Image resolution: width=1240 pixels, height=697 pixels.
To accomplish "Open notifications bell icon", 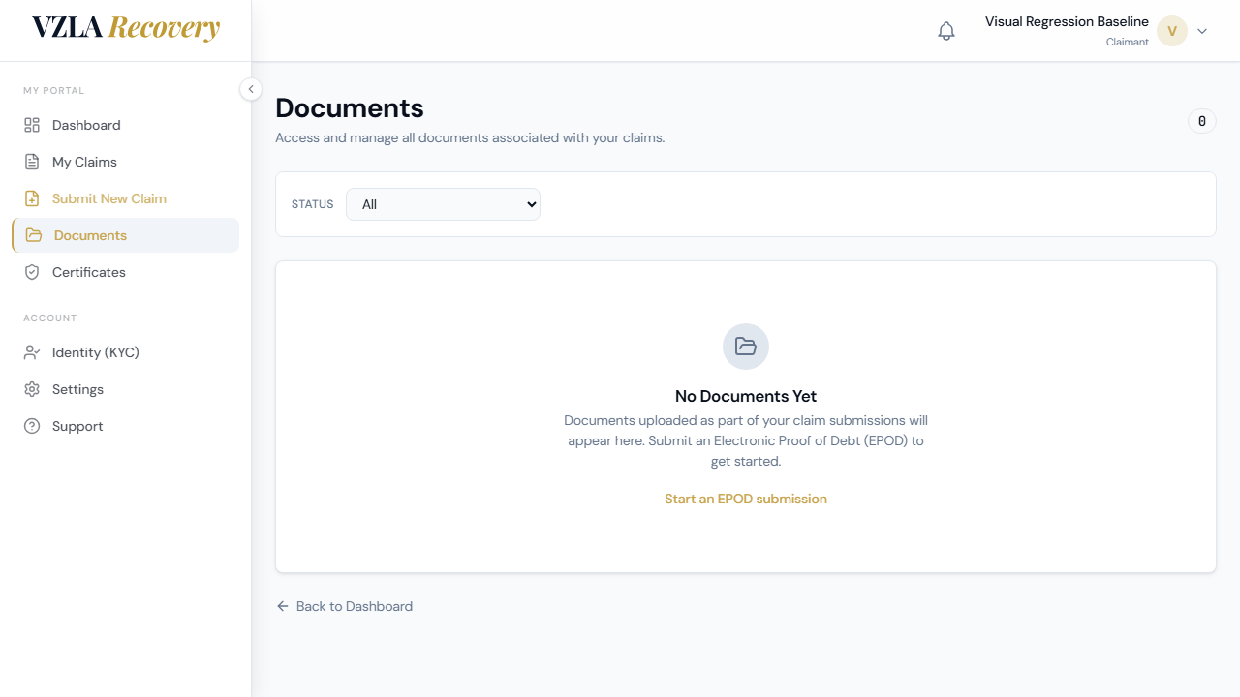I will point(946,31).
